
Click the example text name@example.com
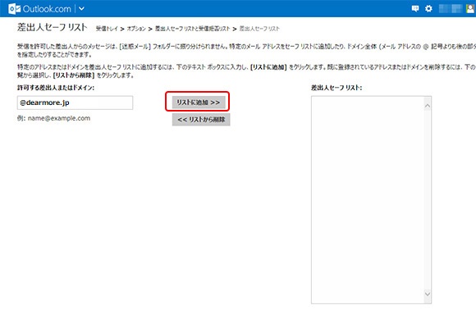[x=59, y=118]
